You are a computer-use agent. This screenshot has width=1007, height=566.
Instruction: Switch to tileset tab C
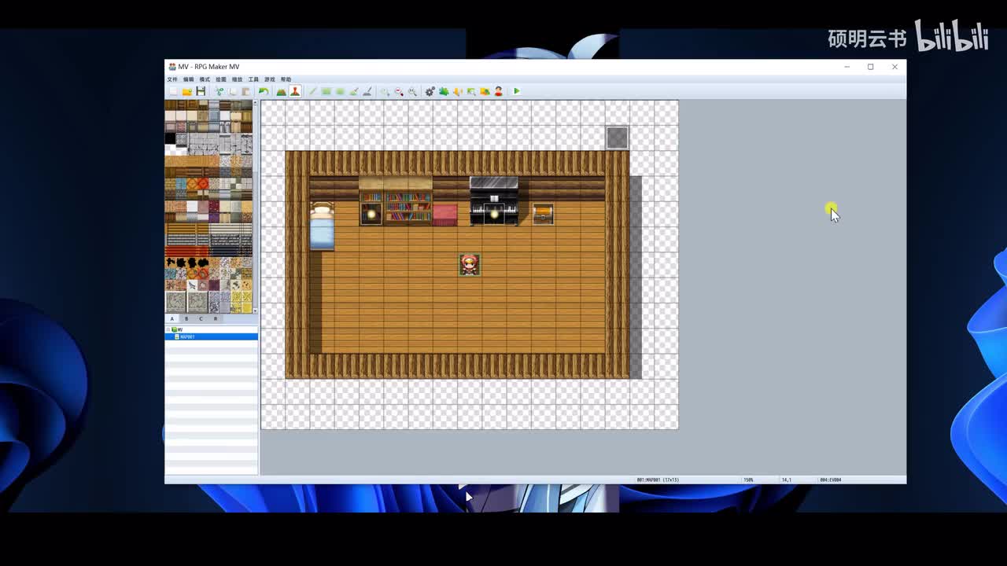click(x=201, y=318)
